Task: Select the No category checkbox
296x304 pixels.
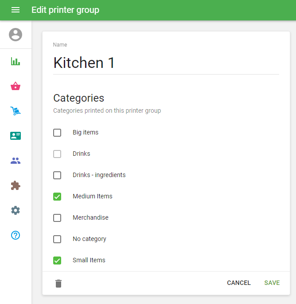Action: (x=57, y=239)
